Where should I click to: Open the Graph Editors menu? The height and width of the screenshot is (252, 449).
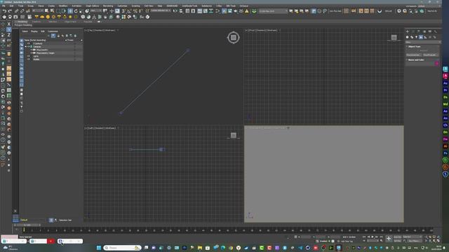[x=92, y=6]
